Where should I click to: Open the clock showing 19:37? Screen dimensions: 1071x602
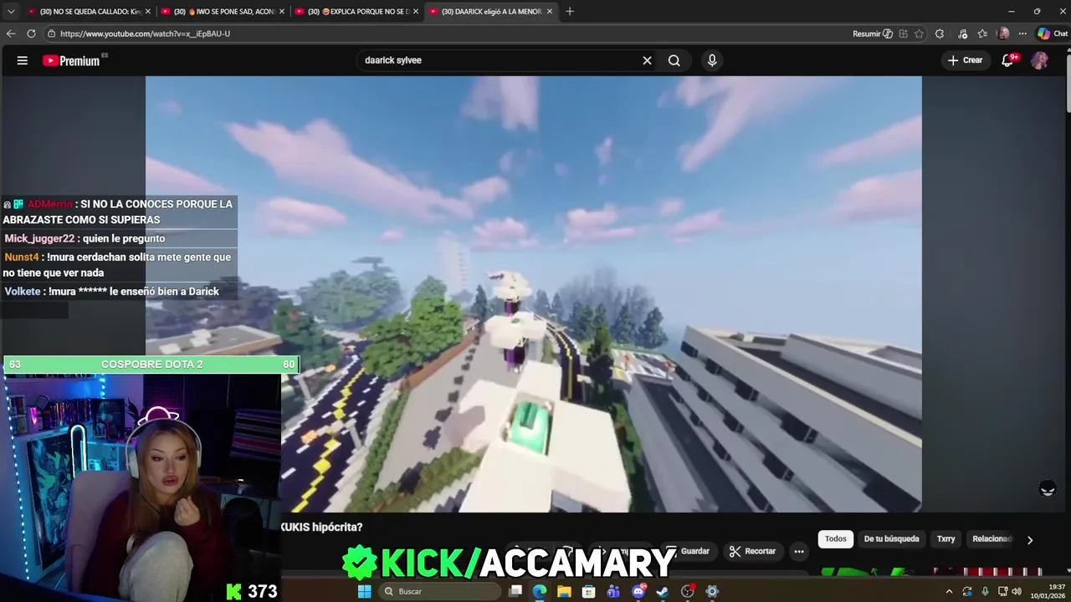coord(1047,591)
